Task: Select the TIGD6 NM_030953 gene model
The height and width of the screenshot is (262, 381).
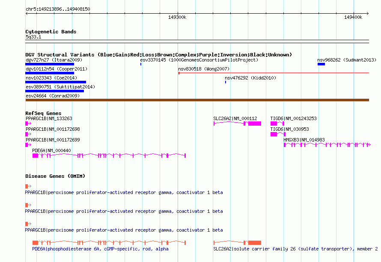Action: pyautogui.click(x=278, y=134)
